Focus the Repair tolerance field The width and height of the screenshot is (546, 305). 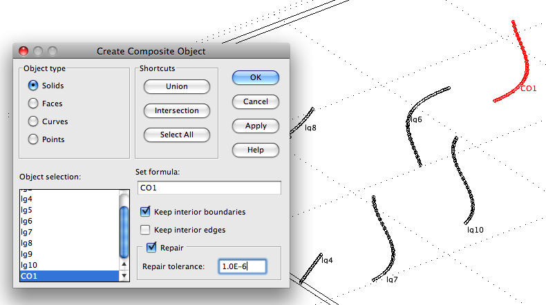click(241, 266)
